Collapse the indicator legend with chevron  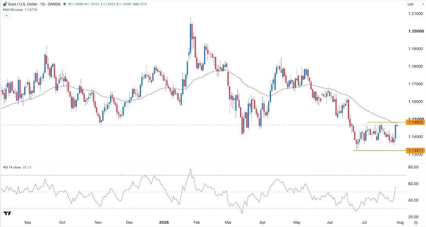(7, 15)
